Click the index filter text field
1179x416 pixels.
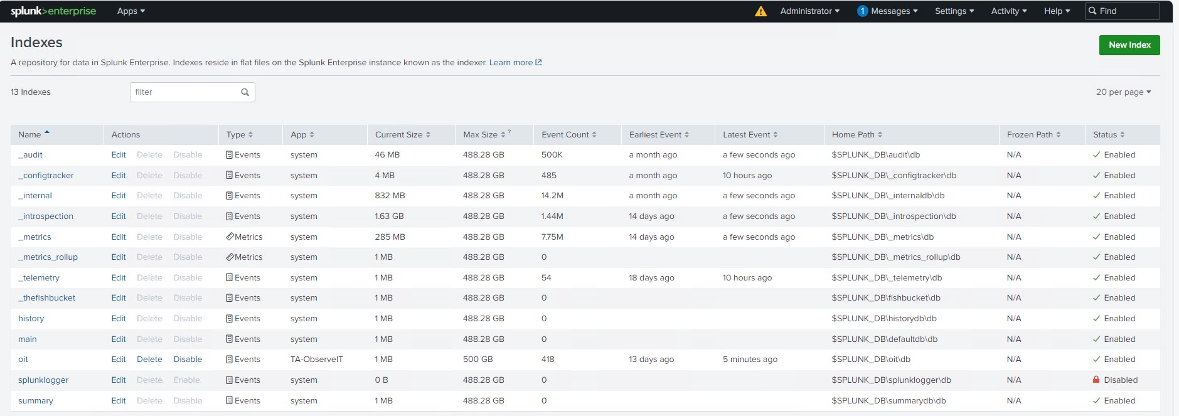(x=185, y=92)
